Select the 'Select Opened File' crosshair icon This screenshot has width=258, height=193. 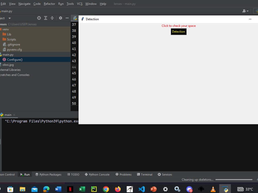pos(39,18)
